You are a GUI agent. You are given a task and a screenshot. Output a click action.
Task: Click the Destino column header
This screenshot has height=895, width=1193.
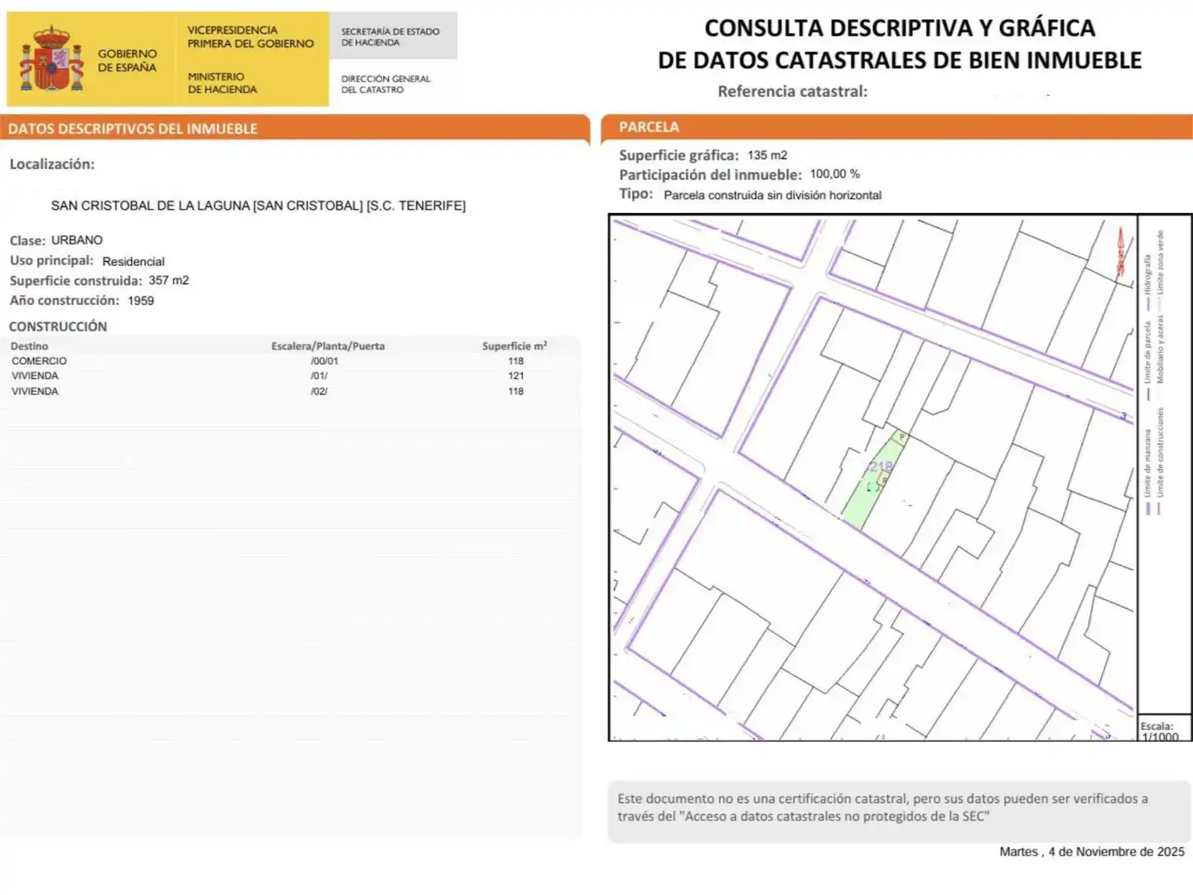coord(29,346)
